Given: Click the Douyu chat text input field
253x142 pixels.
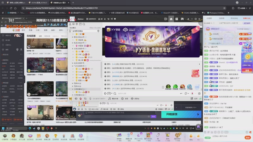Looking at the screenshot, I should click(x=227, y=136).
